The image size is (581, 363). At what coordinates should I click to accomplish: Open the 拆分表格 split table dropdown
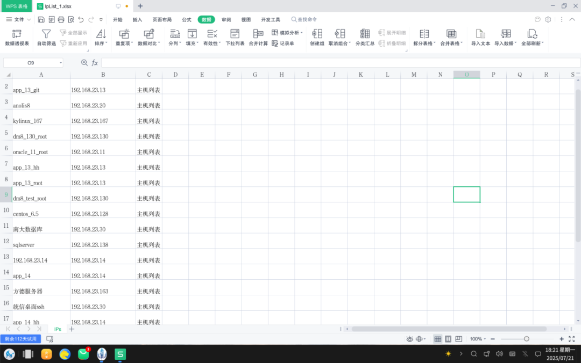click(x=424, y=38)
